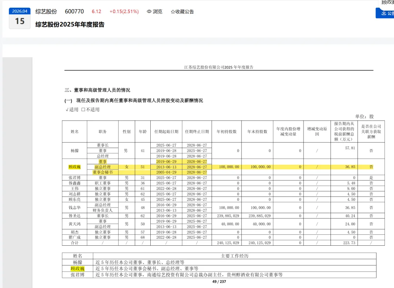Click the 年度内股份增减变动量 column header
The width and height of the screenshot is (394, 288).
click(288, 132)
